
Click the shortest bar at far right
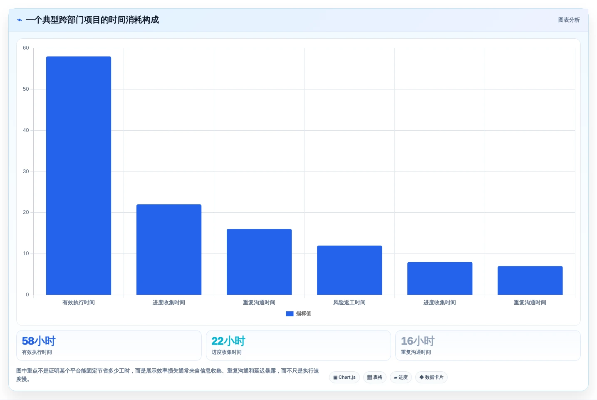[x=530, y=281]
